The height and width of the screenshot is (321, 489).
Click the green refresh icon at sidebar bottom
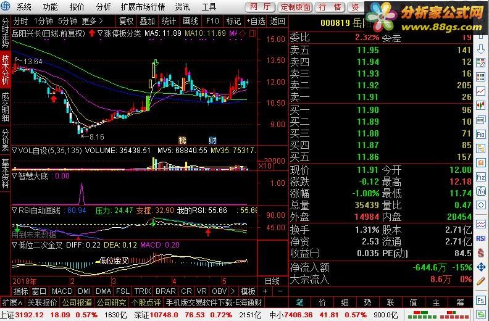(x=480, y=314)
